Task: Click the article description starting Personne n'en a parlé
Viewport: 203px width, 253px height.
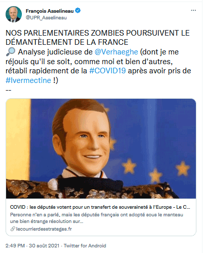Action: 96,218
